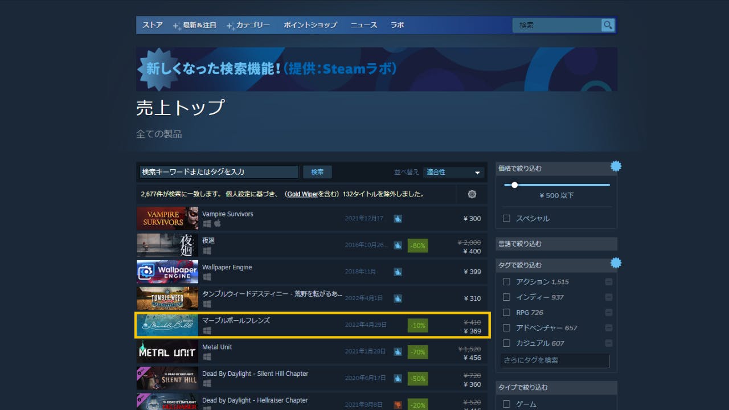Click the mixed review icon for Hellraiser Chapter
729x410 pixels.
(398, 404)
